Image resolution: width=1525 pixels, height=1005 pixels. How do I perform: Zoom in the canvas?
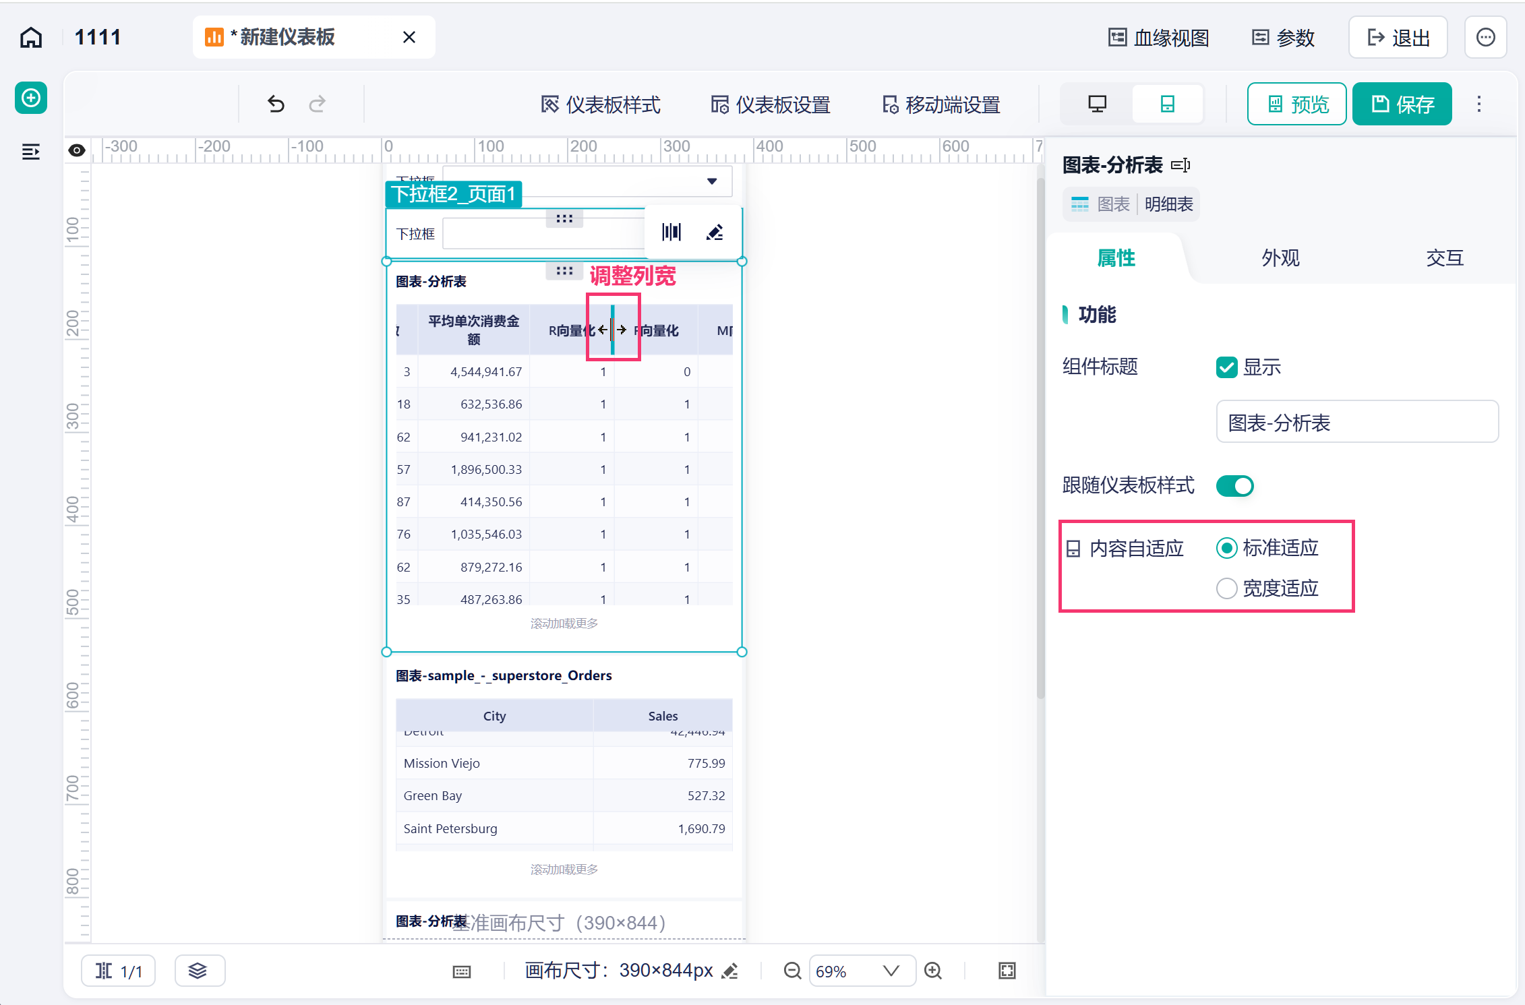[x=933, y=971]
